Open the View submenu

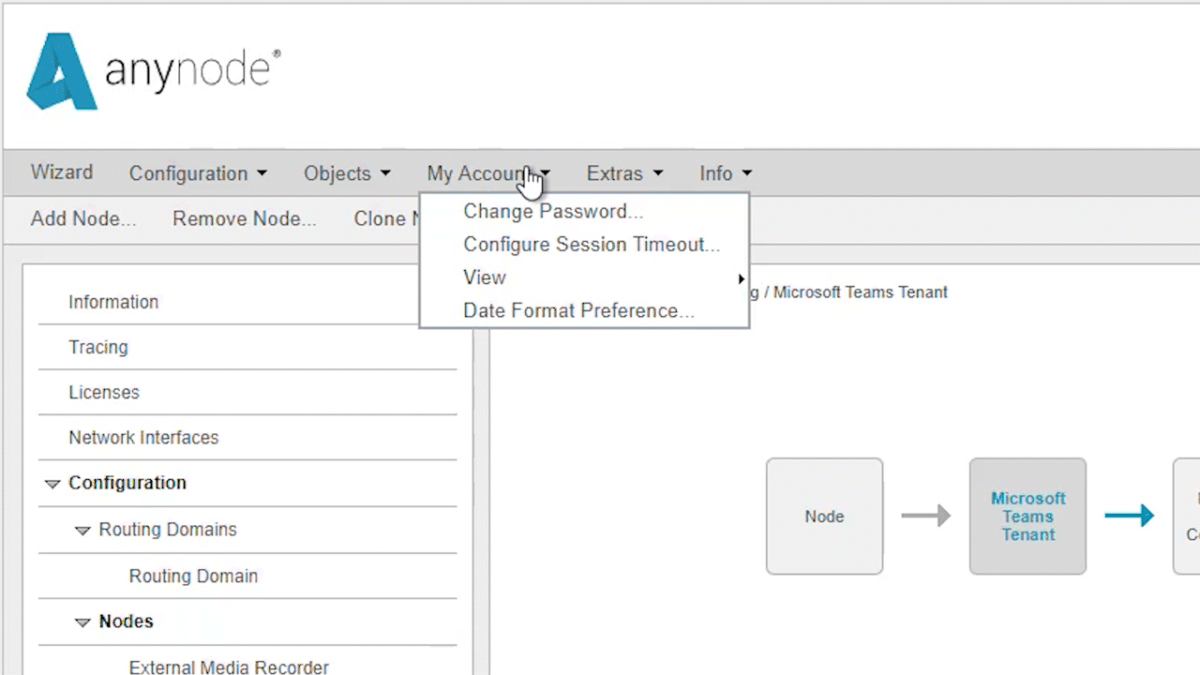pos(484,277)
